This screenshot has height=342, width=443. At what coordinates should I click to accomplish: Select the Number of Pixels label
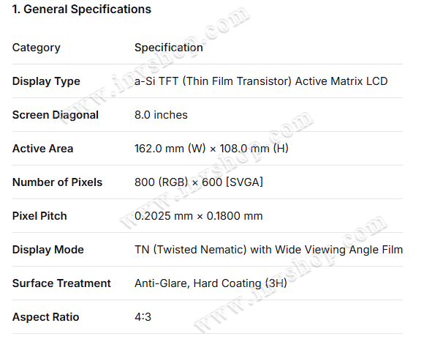point(58,182)
